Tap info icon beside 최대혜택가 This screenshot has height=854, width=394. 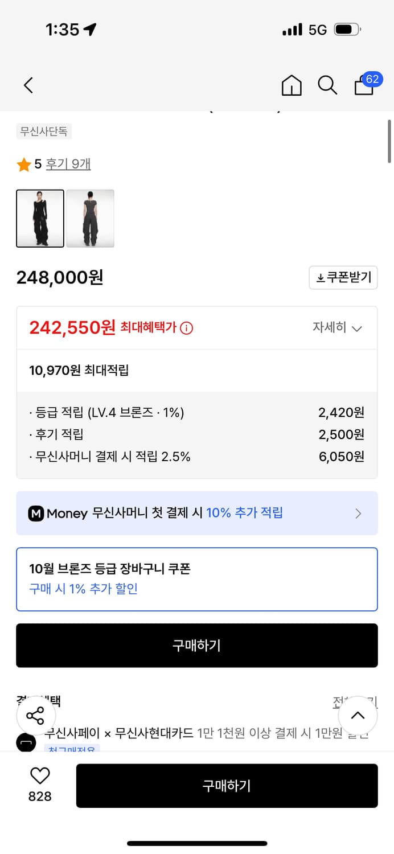187,329
